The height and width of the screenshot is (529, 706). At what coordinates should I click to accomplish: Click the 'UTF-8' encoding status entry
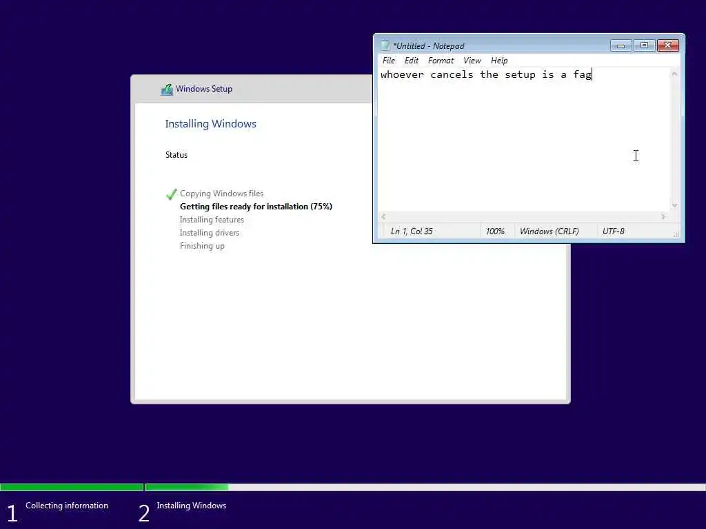coord(613,231)
